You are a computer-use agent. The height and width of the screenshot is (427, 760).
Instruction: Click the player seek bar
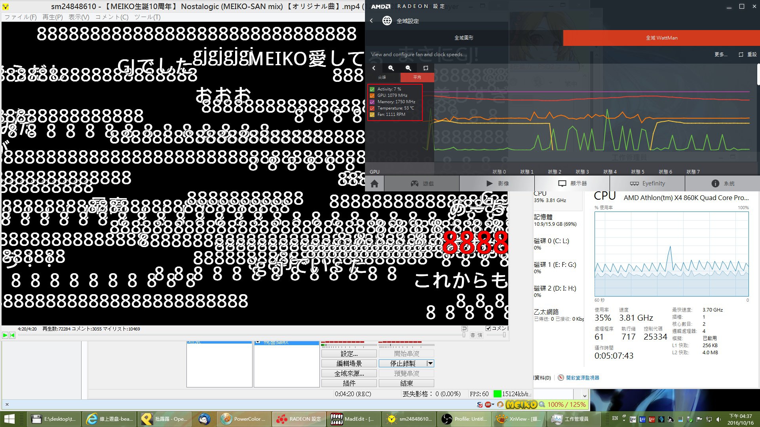241,335
